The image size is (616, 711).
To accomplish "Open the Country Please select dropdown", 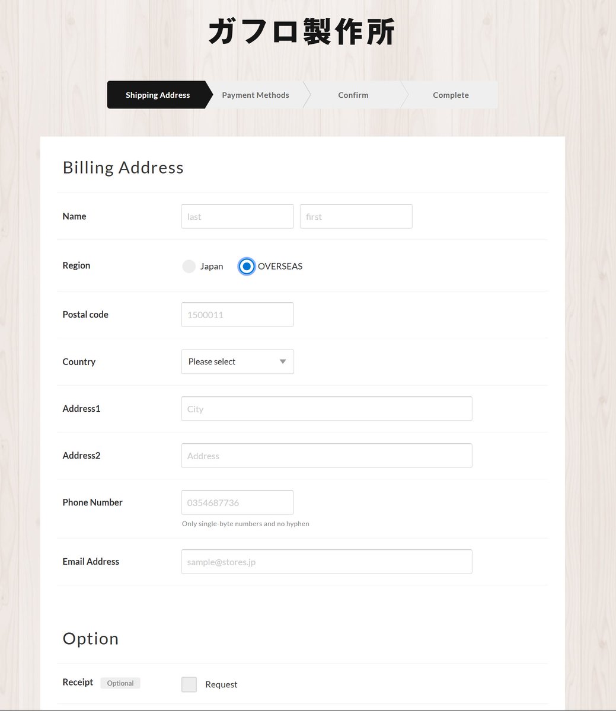I will coord(237,361).
